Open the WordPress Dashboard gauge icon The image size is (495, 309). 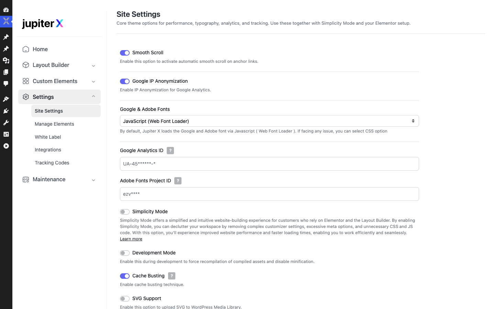tap(6, 10)
